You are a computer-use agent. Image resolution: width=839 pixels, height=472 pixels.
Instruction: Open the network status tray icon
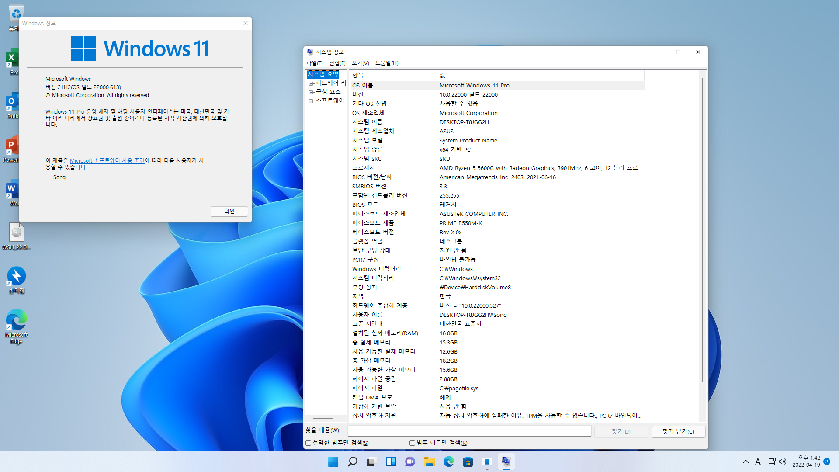772,462
